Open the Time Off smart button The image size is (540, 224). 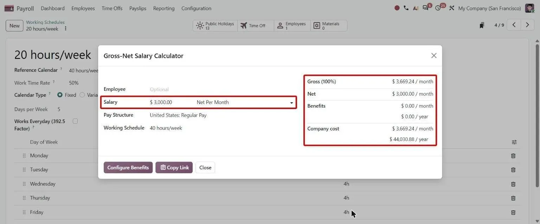pyautogui.click(x=256, y=26)
